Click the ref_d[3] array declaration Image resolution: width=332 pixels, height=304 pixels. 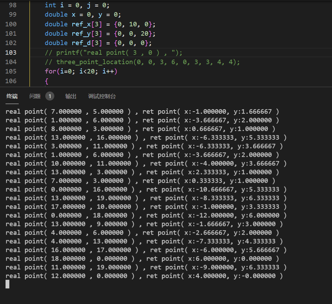pos(98,43)
